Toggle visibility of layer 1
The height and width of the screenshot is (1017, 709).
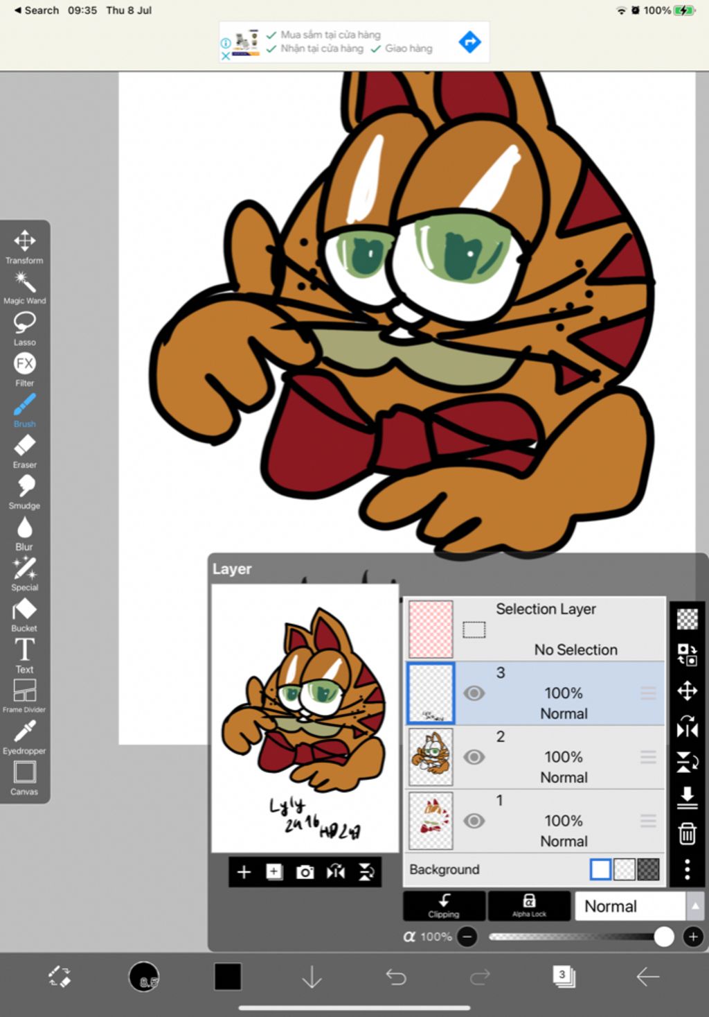474,821
